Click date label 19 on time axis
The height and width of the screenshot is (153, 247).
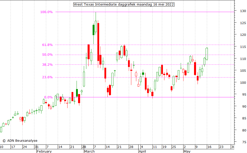[x=164, y=147]
